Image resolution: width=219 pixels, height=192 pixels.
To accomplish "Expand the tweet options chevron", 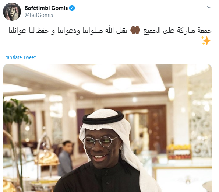I will tap(209, 7).
